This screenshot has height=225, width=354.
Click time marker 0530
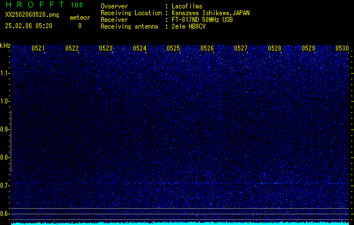coord(342,48)
